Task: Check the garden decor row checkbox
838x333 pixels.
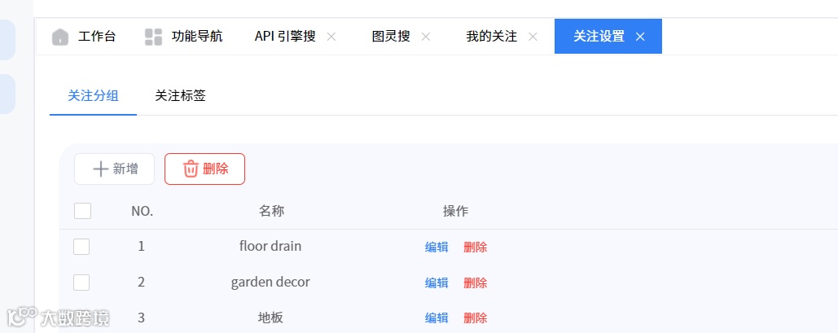Action: (81, 283)
